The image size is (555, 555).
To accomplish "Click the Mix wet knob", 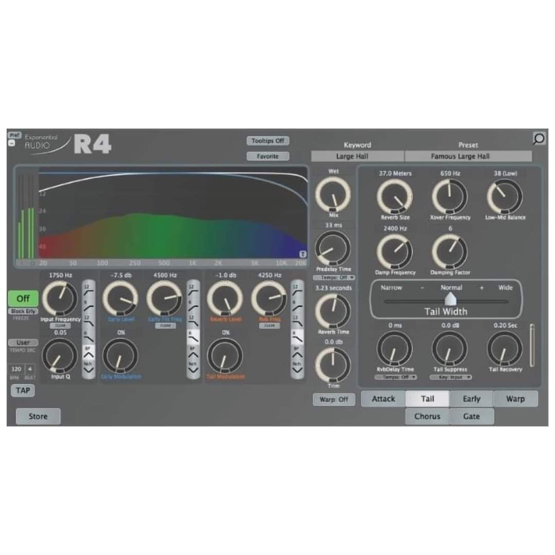I will click(x=332, y=194).
